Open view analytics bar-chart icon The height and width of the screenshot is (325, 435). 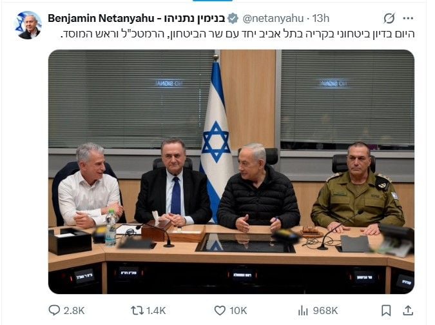pyautogui.click(x=303, y=310)
